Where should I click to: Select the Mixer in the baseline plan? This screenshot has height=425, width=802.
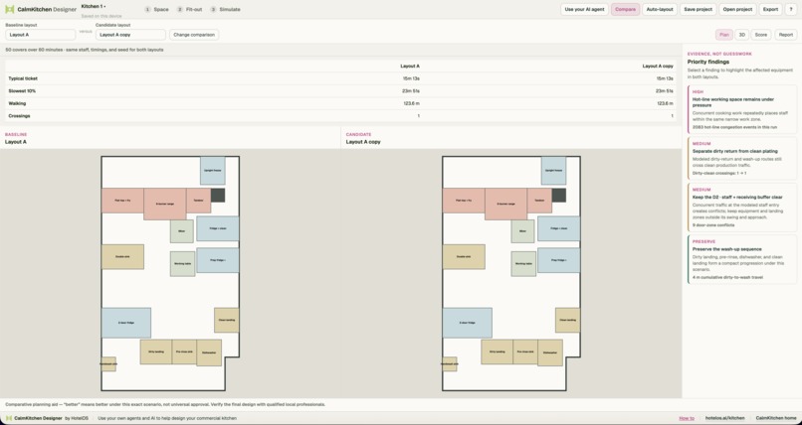pos(181,231)
